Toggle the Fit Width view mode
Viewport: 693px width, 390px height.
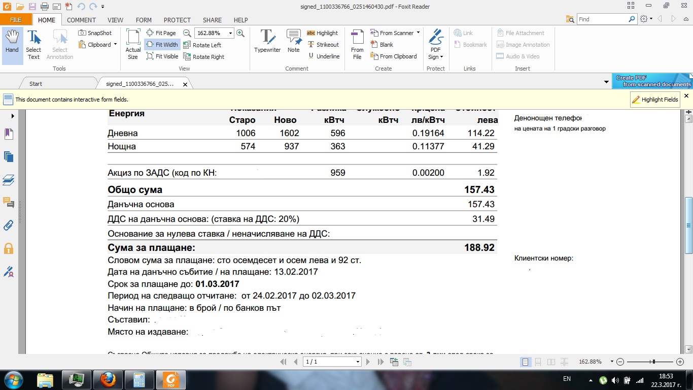coord(162,45)
